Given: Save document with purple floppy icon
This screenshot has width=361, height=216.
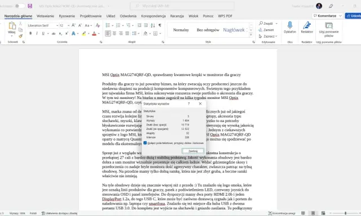Looking at the screenshot, I should click(x=30, y=6).
